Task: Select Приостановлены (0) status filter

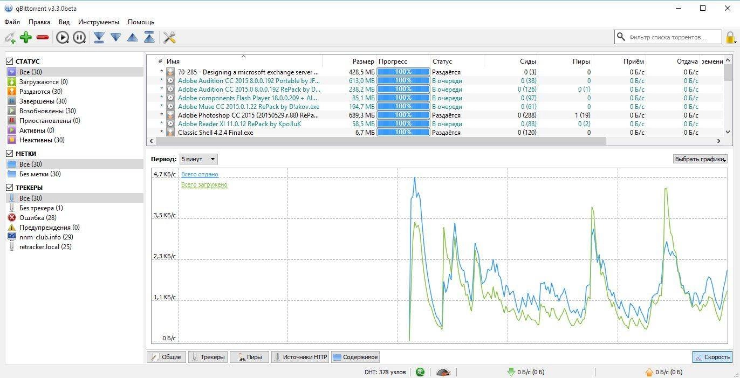Action: click(75, 120)
